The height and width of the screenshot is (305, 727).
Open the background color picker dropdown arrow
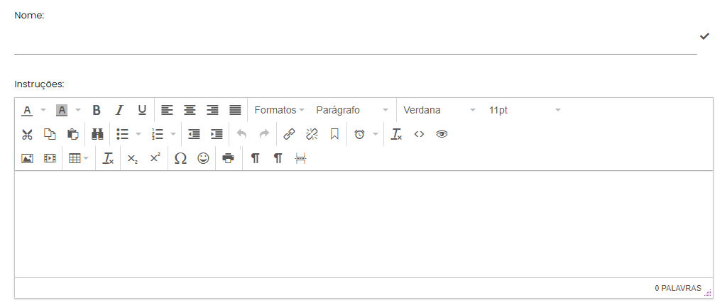[x=78, y=111]
